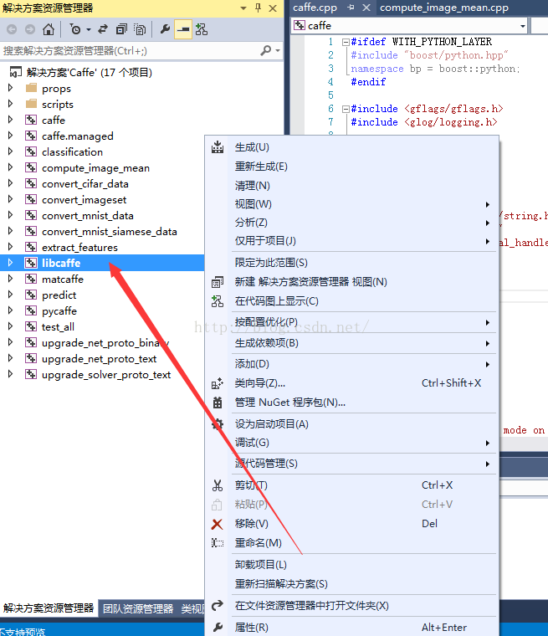548x636 pixels.
Task: Click the search magnifier icon
Action: click(266, 51)
